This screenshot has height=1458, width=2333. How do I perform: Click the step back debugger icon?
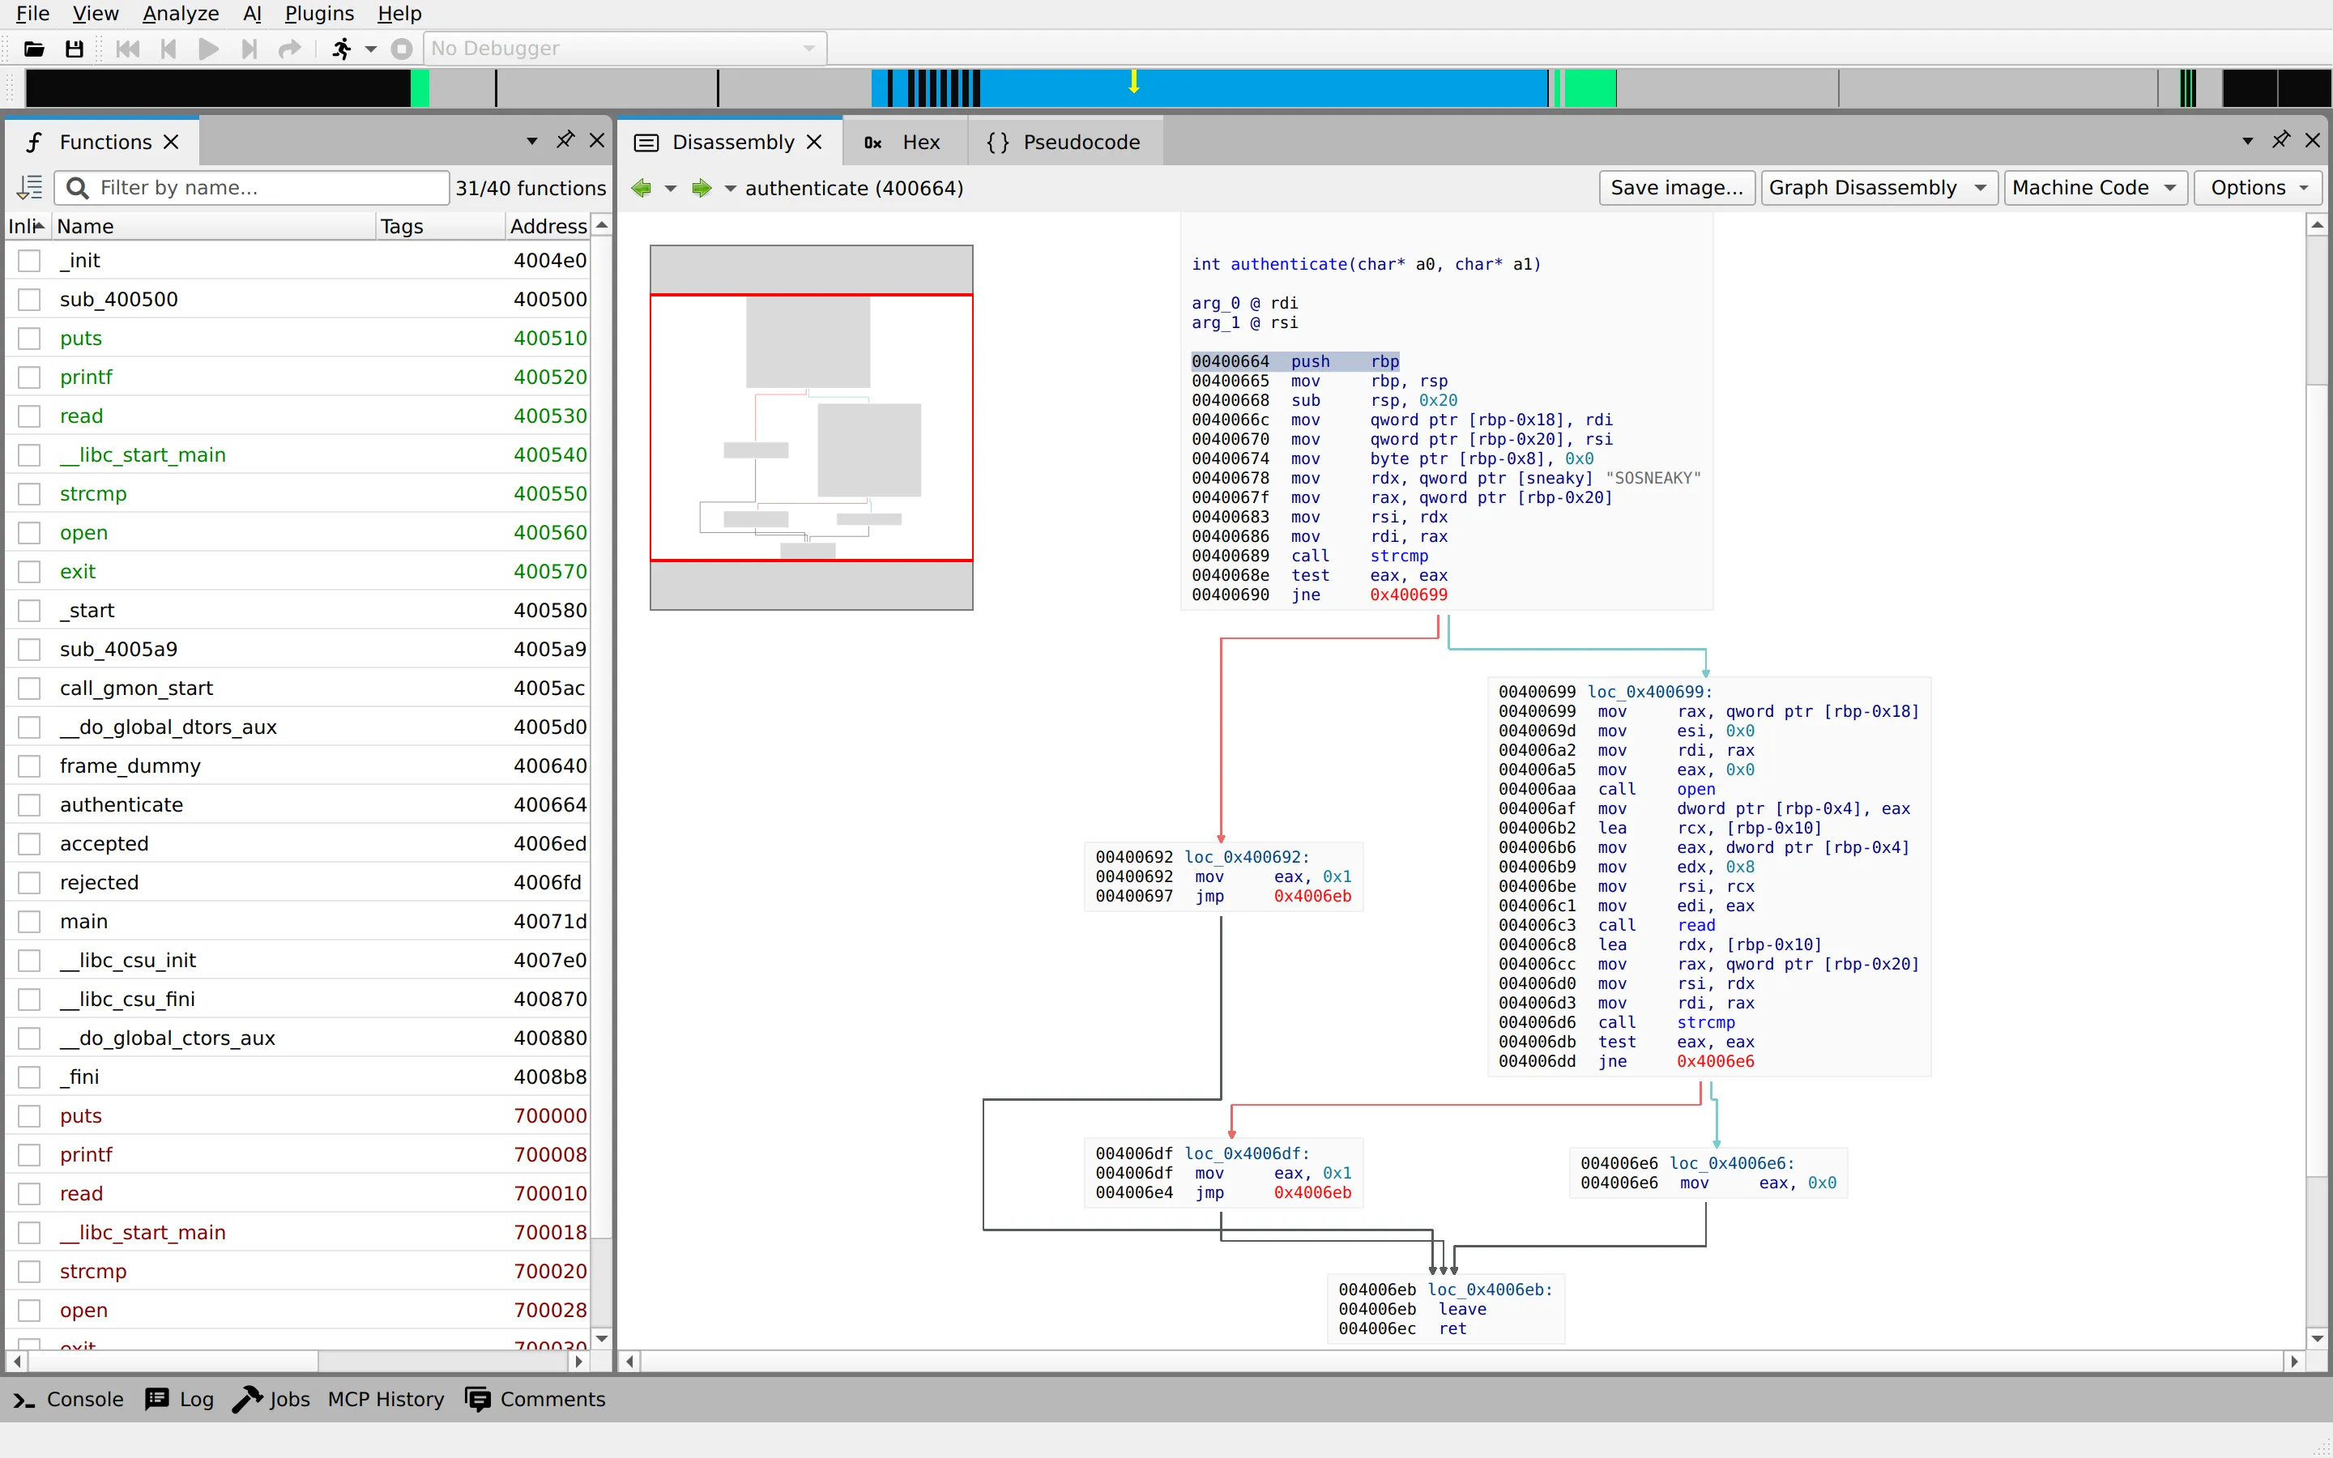click(168, 49)
